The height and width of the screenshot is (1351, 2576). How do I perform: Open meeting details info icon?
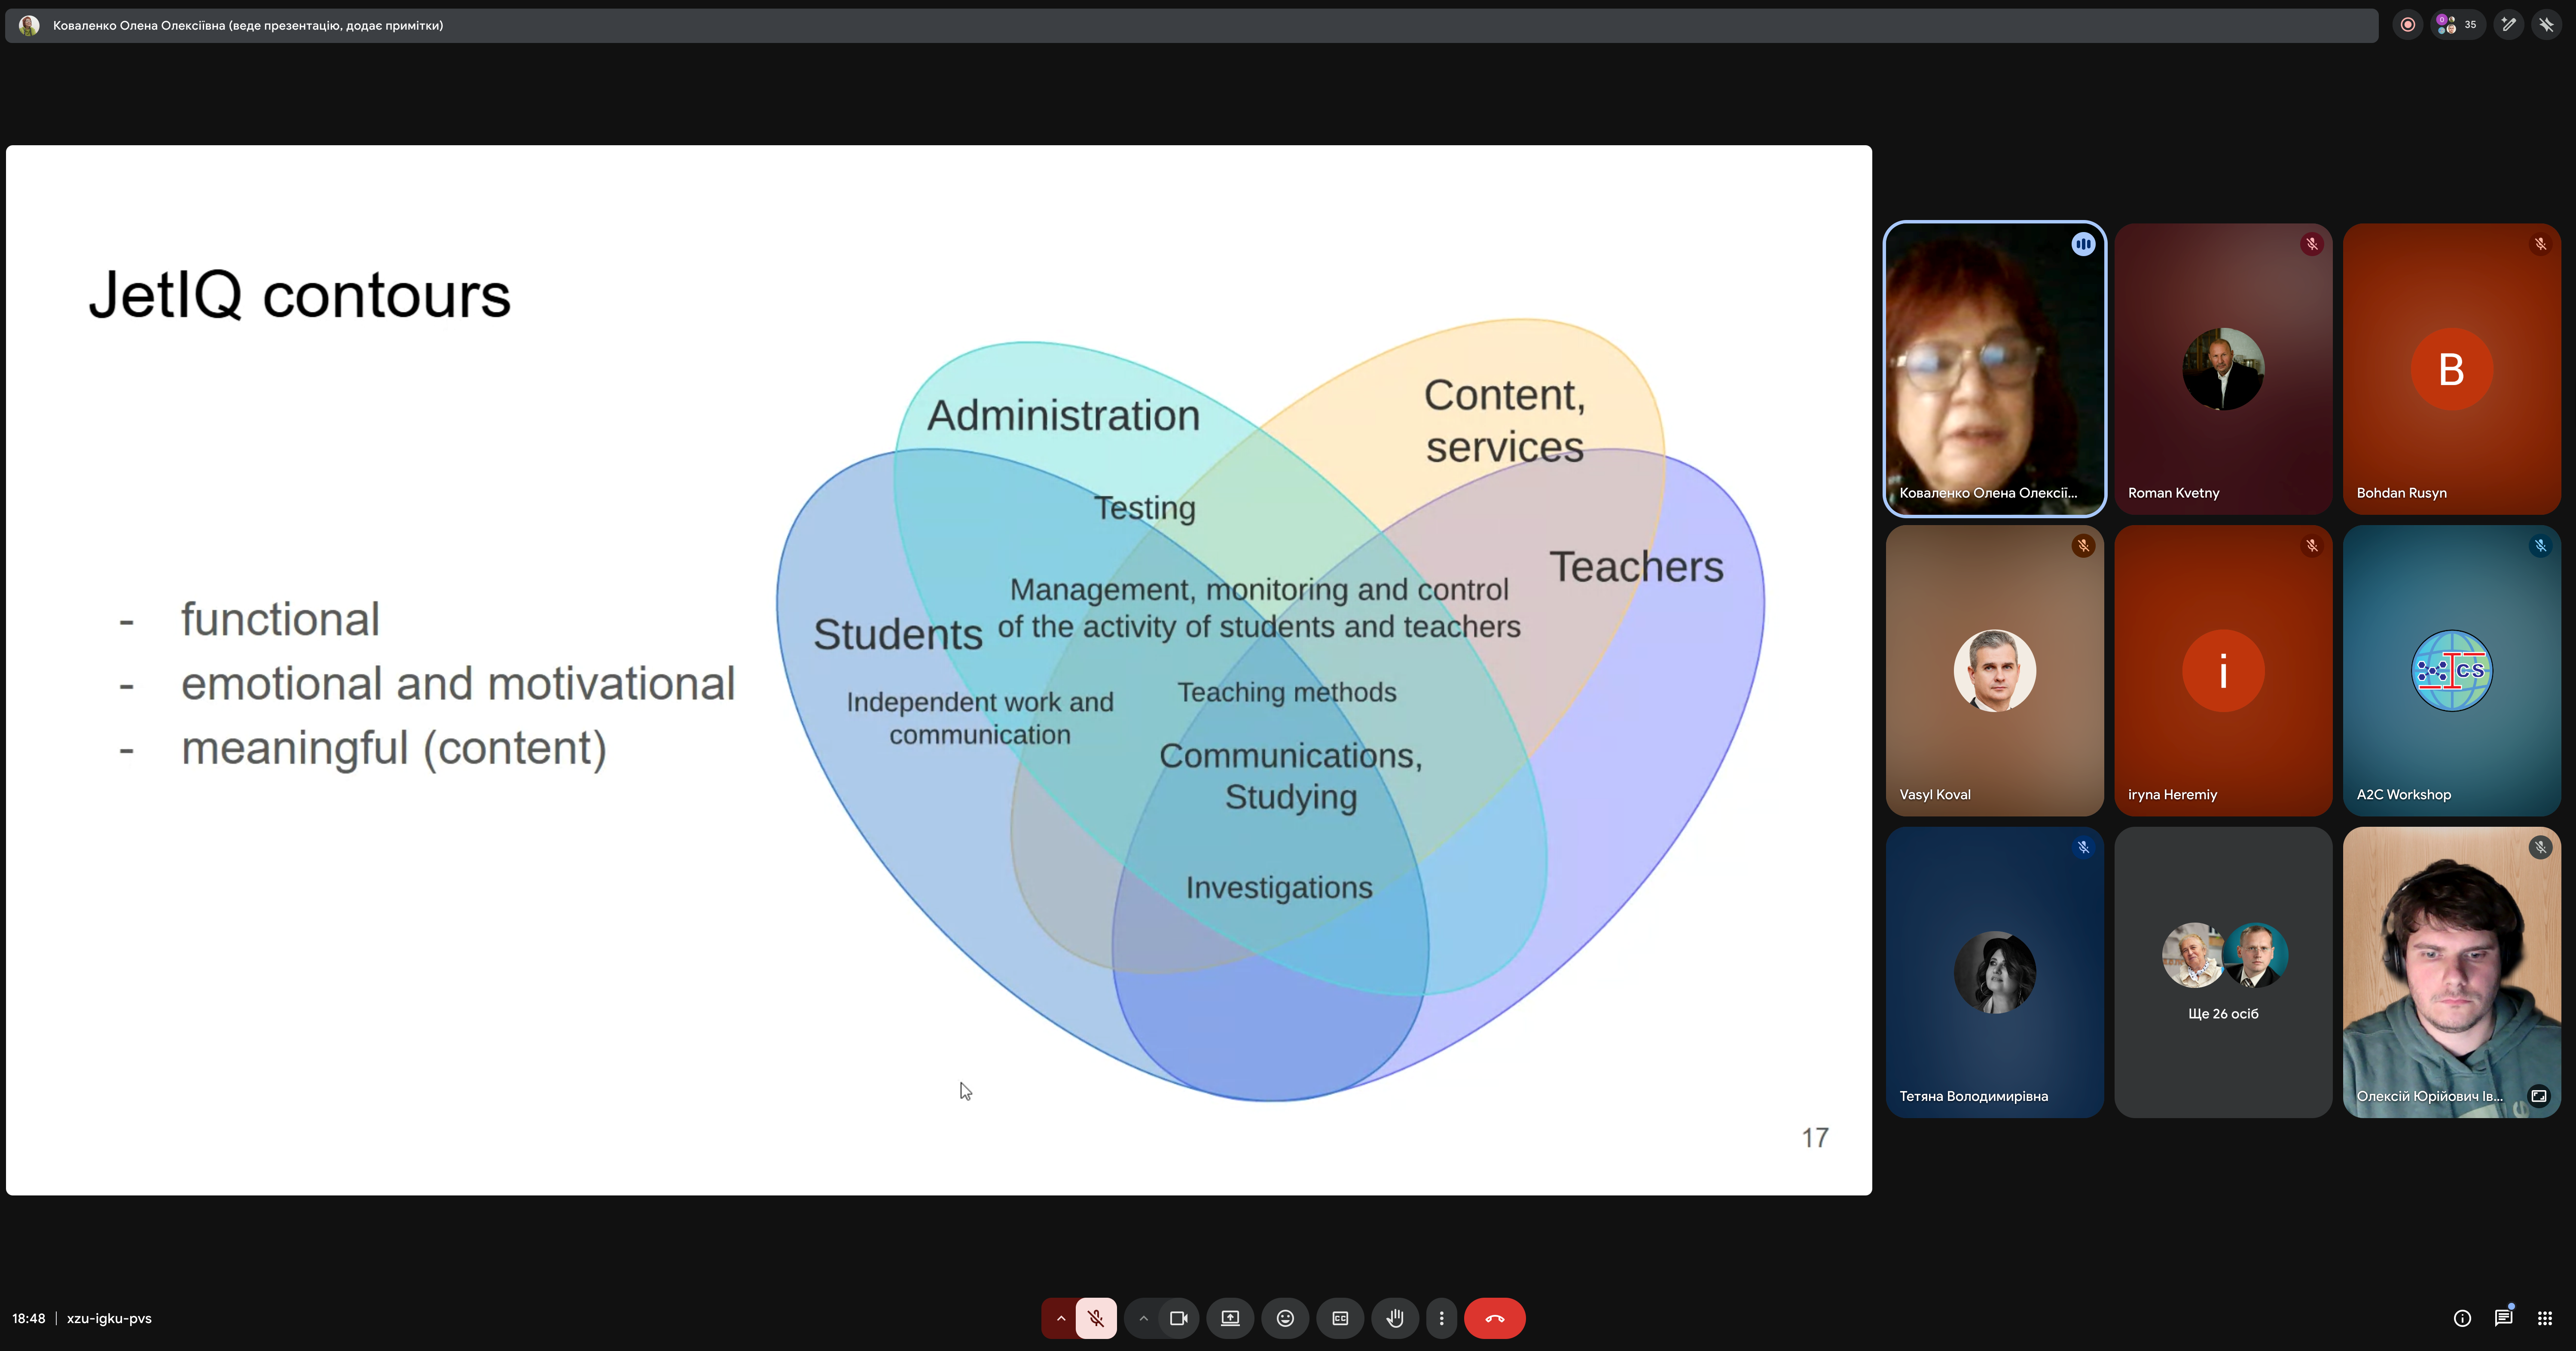[x=2462, y=1318]
